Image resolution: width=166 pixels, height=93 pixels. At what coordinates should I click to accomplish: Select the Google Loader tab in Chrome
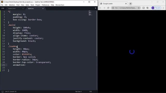[113, 4]
